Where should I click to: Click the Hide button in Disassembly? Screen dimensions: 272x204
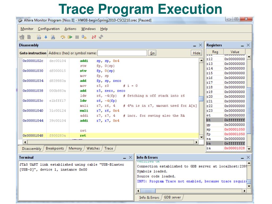tap(196, 53)
